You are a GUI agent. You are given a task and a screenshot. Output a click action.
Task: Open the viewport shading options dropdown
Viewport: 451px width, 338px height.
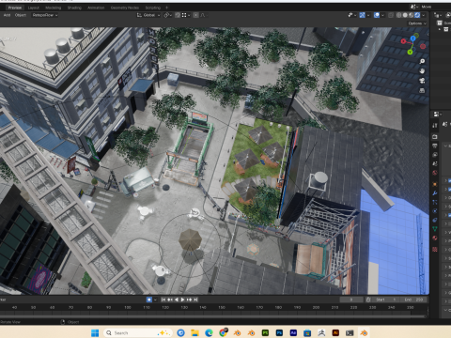[424, 15]
